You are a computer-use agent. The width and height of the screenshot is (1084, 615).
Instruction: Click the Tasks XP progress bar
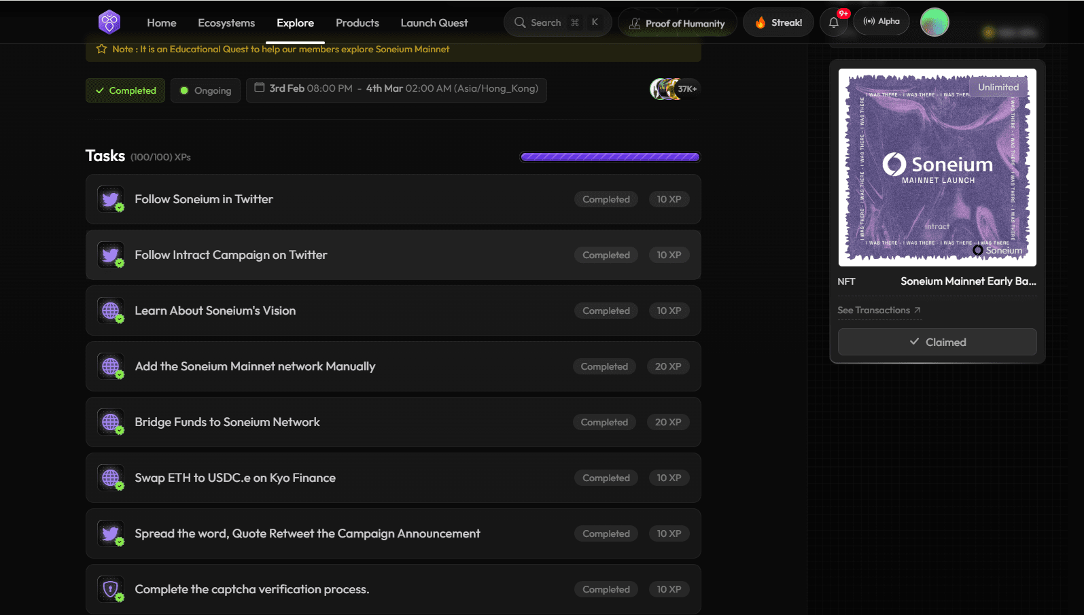(x=610, y=157)
